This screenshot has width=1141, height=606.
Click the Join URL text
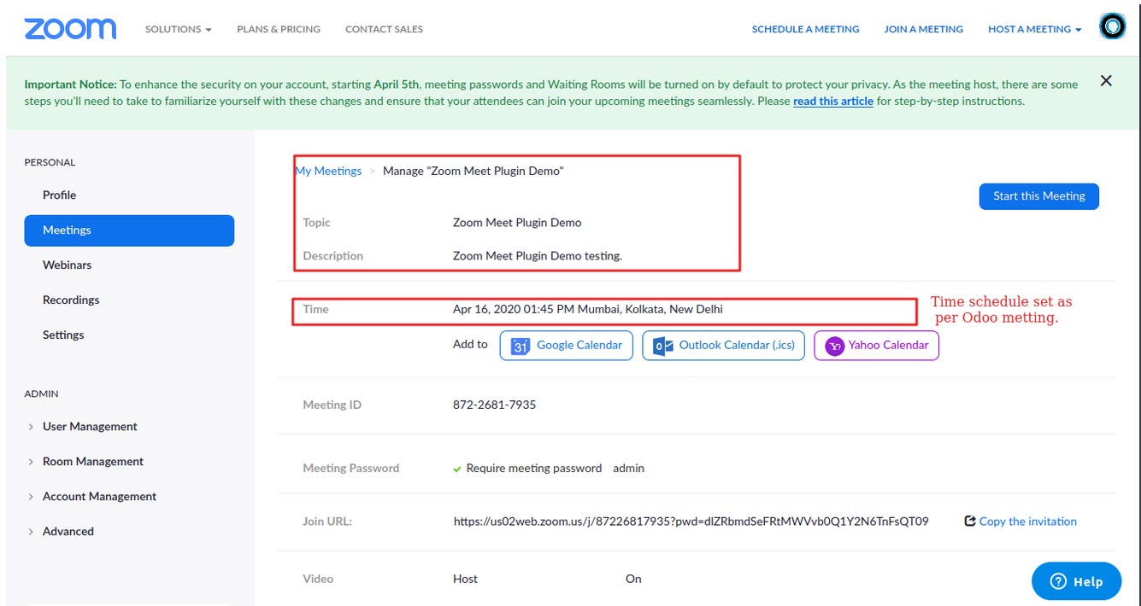[x=691, y=521]
